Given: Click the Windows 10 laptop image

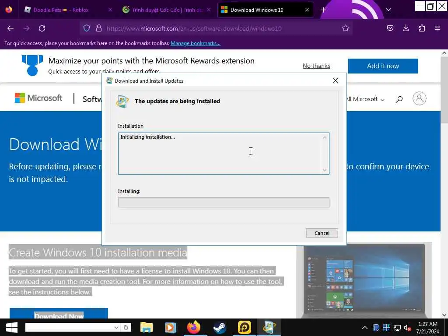Looking at the screenshot, I should (364, 281).
